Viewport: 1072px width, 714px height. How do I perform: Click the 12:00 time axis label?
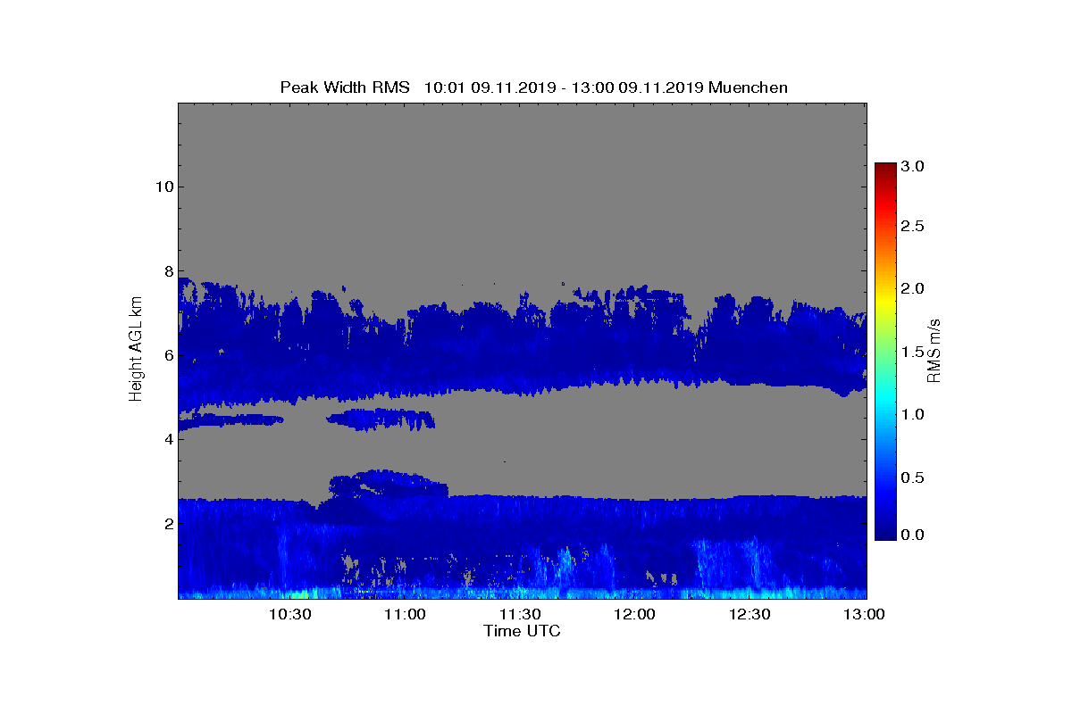[x=635, y=614]
